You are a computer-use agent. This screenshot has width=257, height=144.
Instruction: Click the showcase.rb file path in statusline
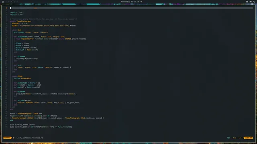pos(29,138)
